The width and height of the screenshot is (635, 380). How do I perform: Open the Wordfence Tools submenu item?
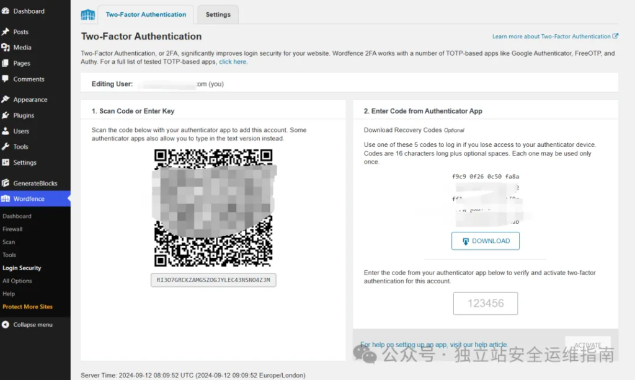9,255
